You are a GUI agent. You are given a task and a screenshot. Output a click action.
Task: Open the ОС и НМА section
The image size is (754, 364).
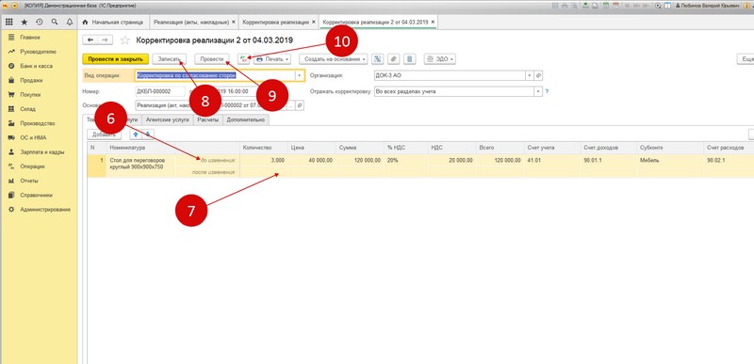[32, 138]
